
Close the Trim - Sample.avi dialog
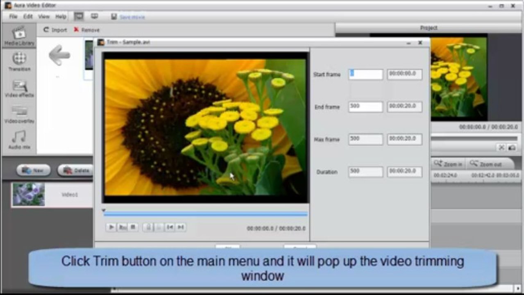pos(420,43)
